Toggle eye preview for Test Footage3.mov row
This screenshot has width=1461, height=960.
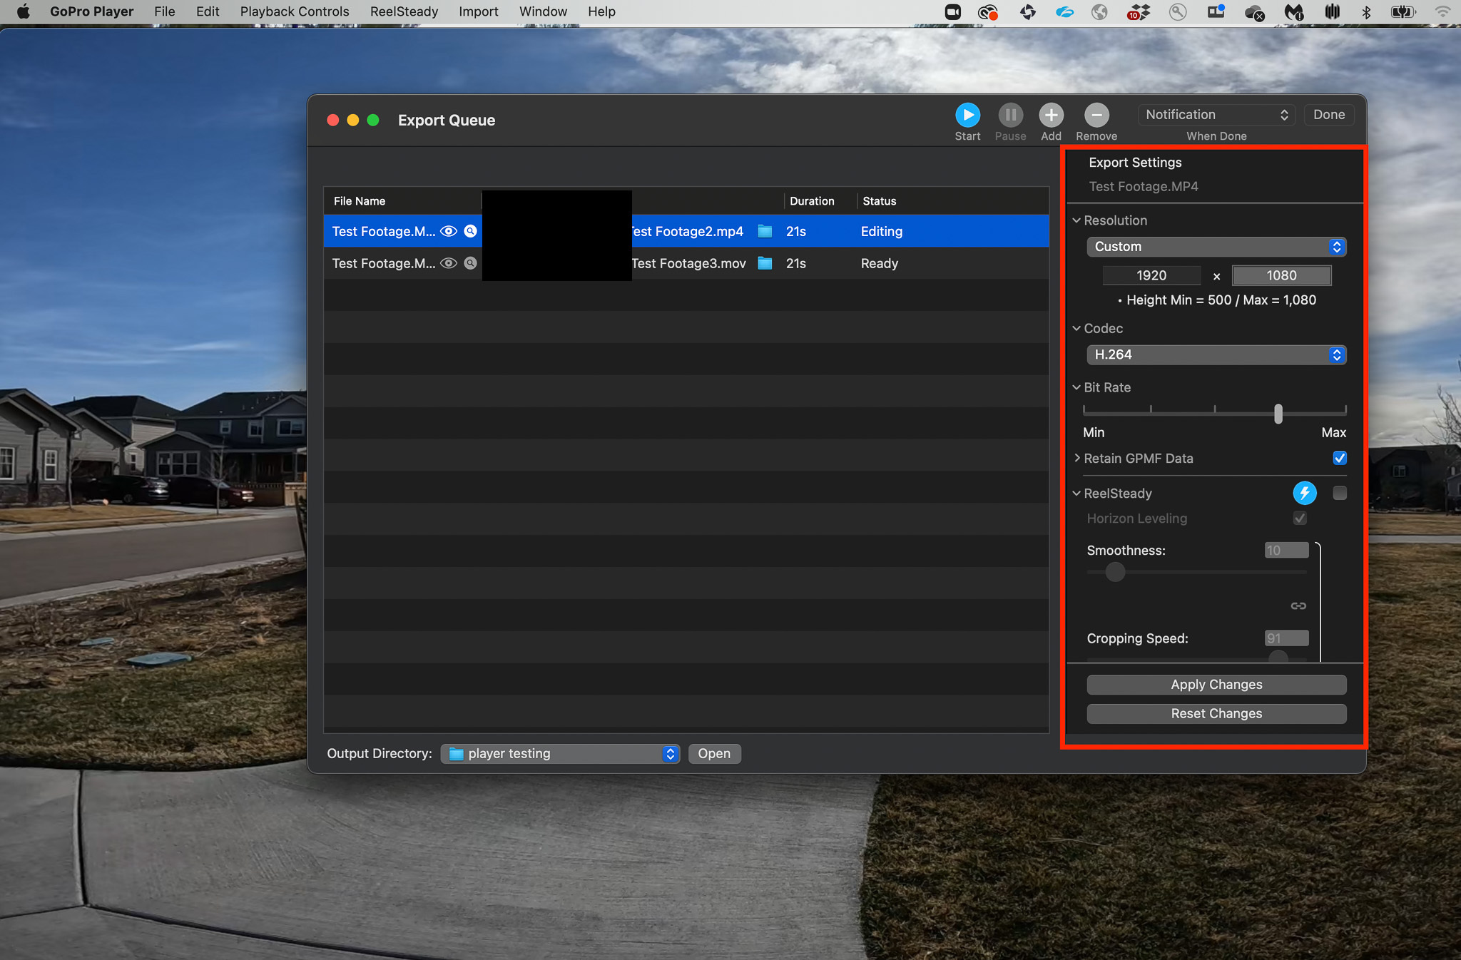449,263
